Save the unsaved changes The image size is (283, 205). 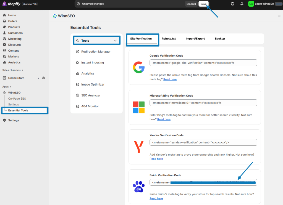point(203,4)
